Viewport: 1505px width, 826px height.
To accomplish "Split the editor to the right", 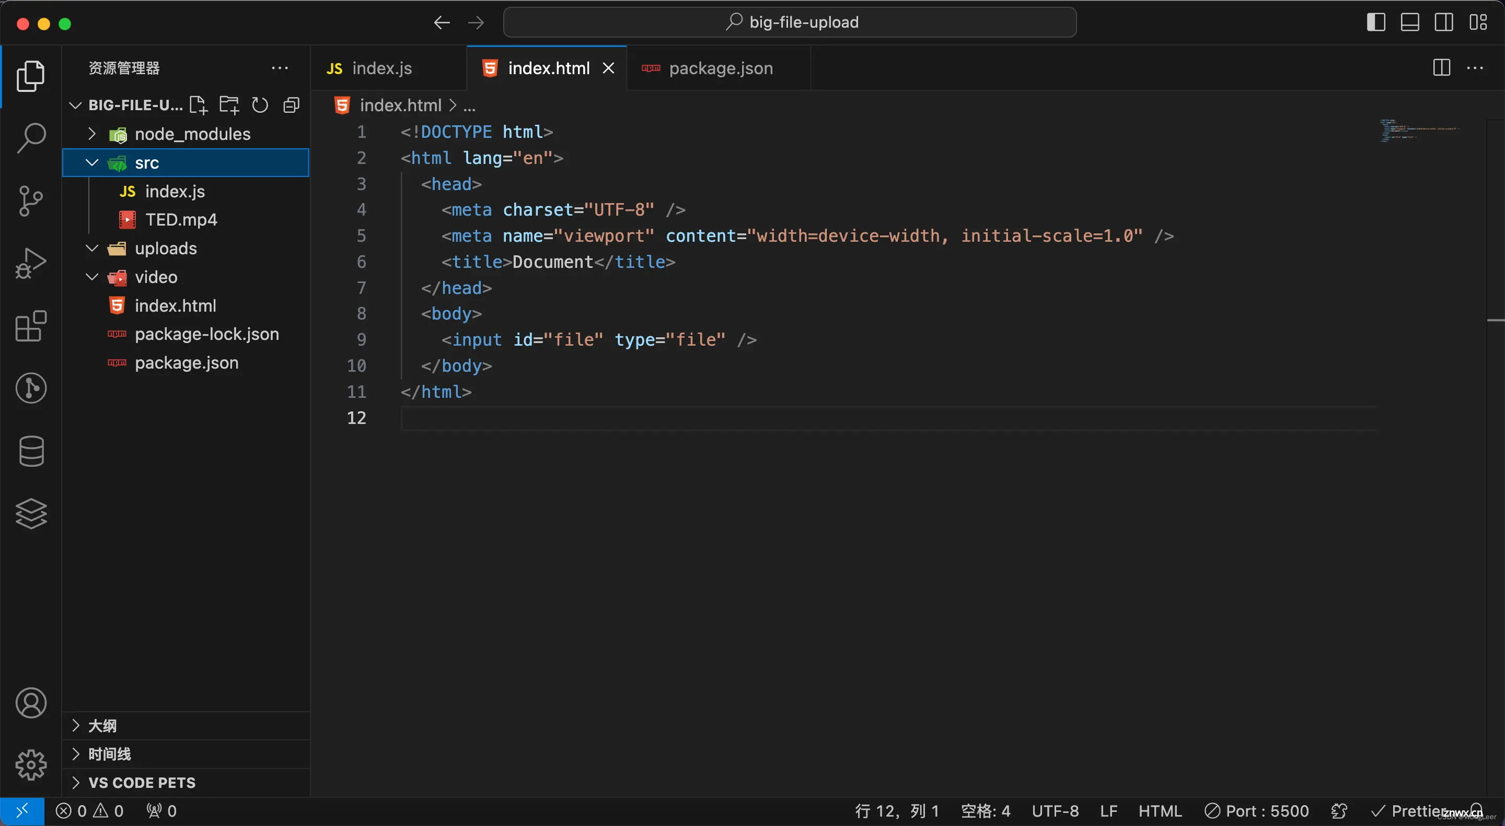I will coord(1441,68).
